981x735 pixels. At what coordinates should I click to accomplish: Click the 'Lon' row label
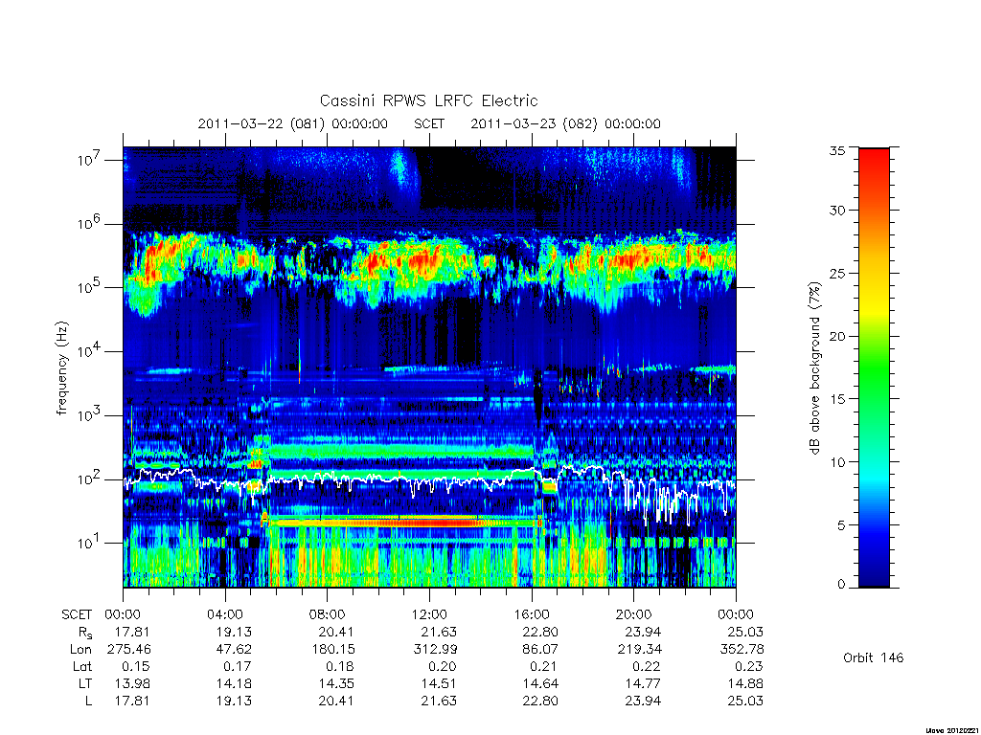(81, 650)
